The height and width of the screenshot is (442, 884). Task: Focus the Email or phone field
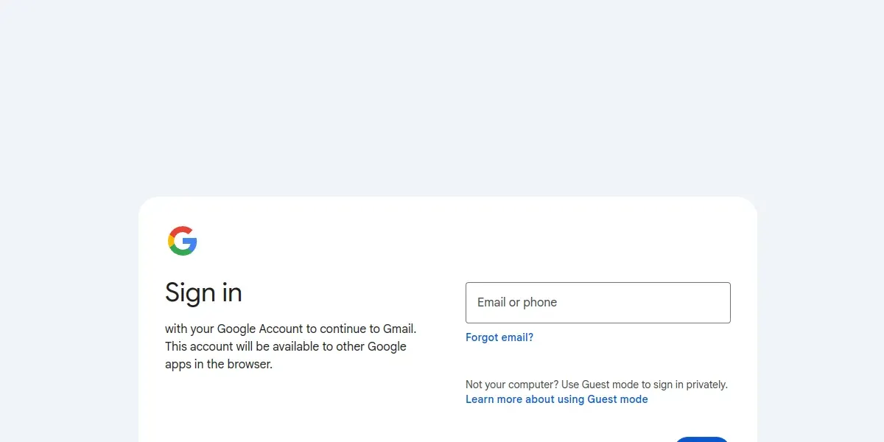click(598, 303)
